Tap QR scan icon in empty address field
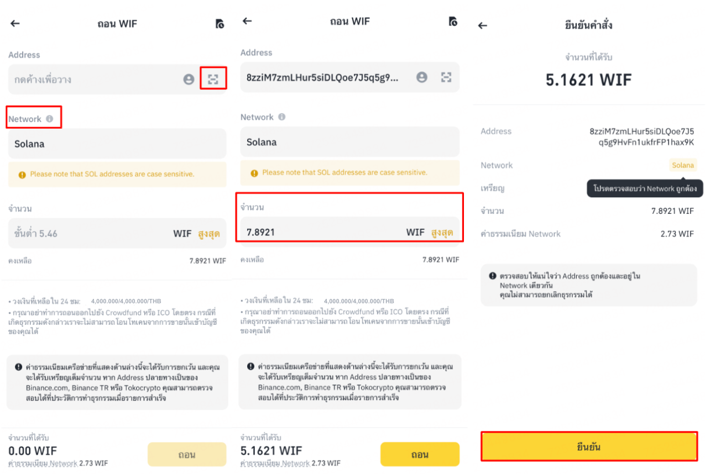Screen dimensions: 710x474 point(213,80)
